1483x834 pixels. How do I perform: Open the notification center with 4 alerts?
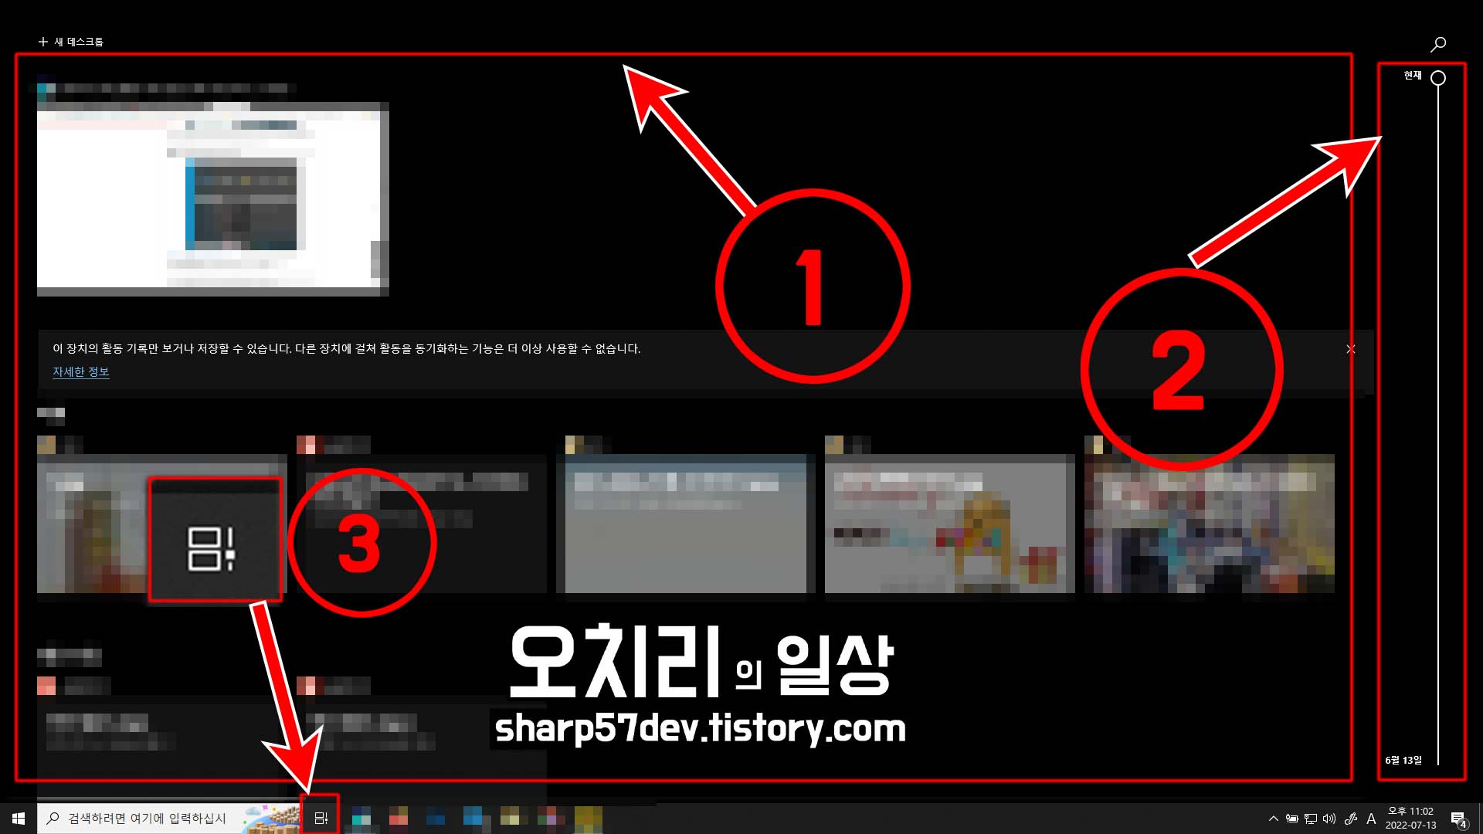coord(1458,819)
